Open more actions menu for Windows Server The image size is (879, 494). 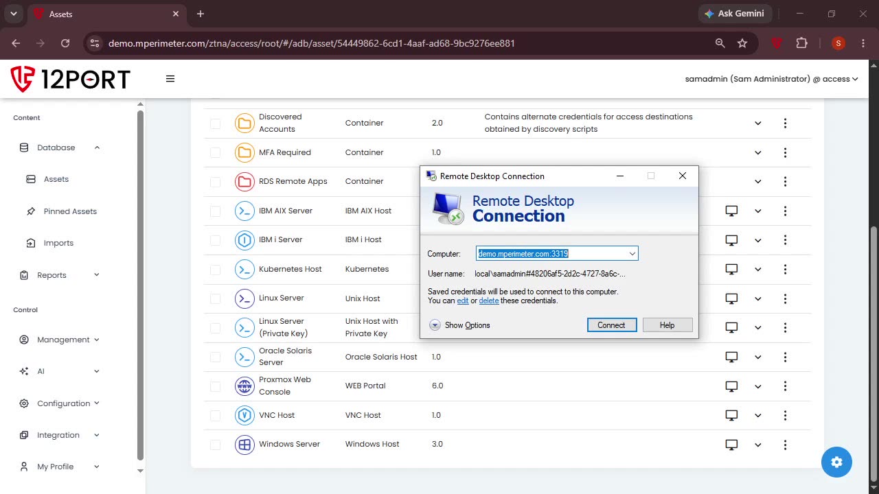click(x=785, y=445)
